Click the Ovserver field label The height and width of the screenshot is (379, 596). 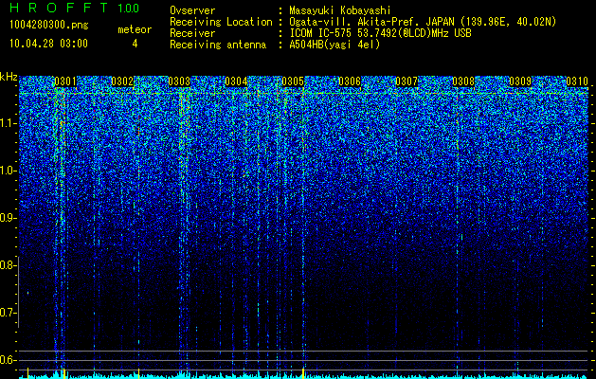[x=192, y=10]
